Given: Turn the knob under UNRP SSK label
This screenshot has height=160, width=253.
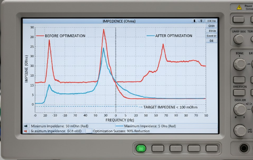Looking at the screenshot, I should coord(238,39).
